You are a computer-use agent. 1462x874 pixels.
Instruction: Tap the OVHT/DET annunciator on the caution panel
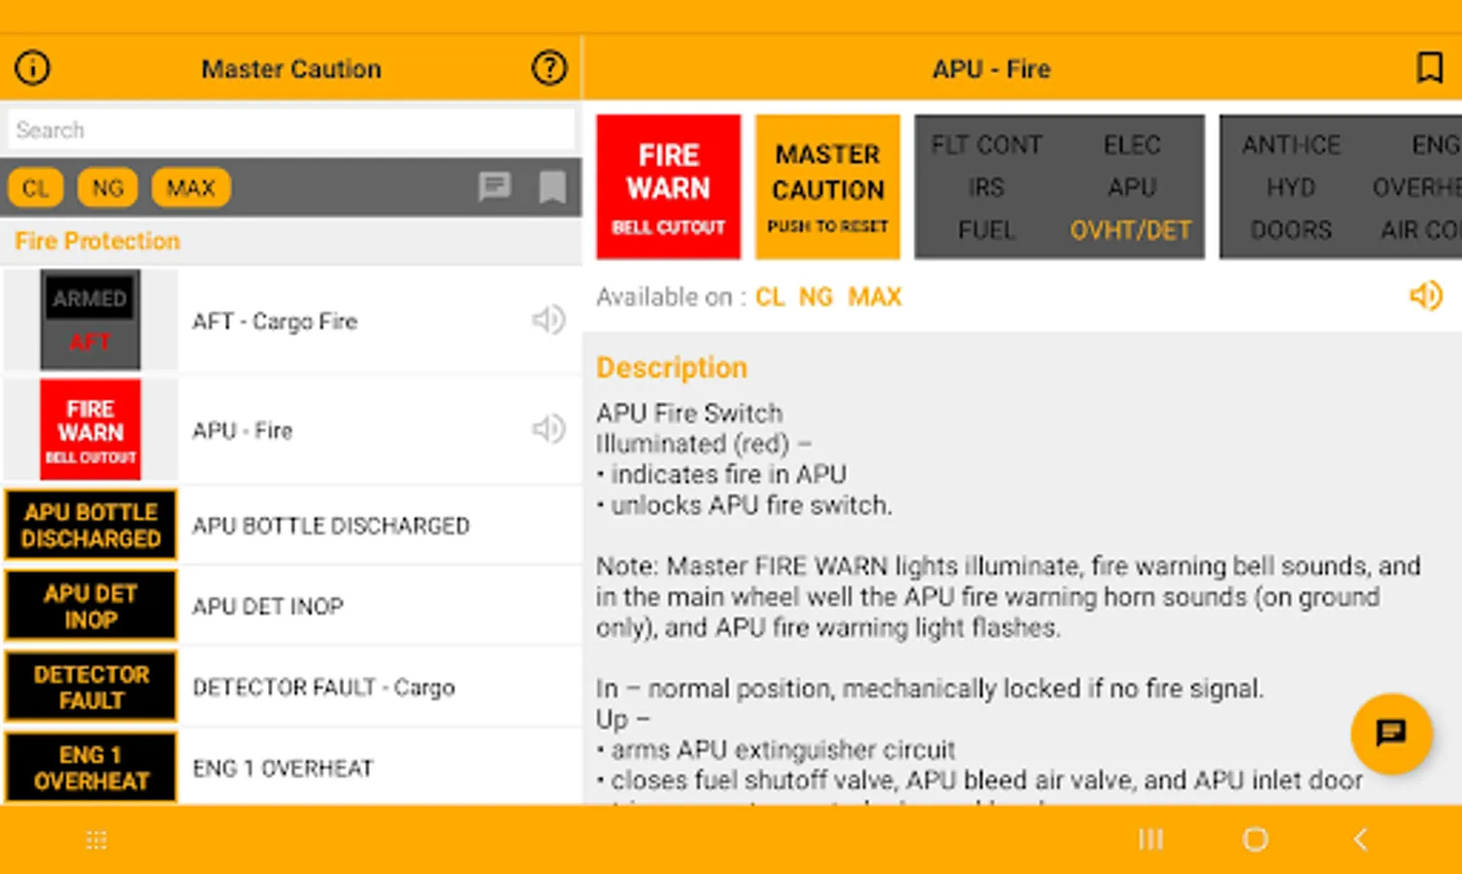coord(1130,230)
